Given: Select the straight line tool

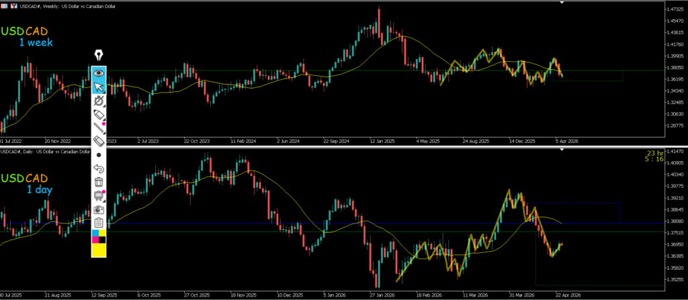Looking at the screenshot, I should (99, 128).
